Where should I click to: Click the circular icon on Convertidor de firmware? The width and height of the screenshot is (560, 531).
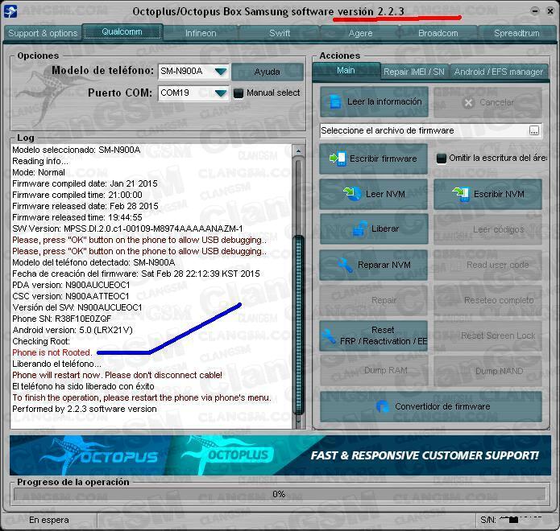click(383, 406)
